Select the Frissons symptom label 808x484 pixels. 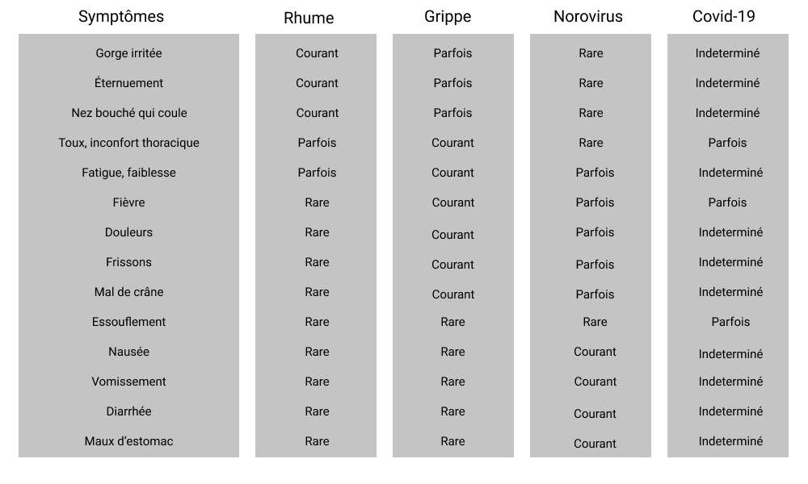click(x=128, y=262)
